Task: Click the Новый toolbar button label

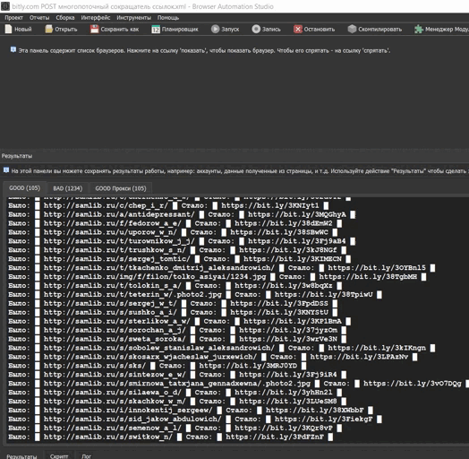Action: (23, 30)
